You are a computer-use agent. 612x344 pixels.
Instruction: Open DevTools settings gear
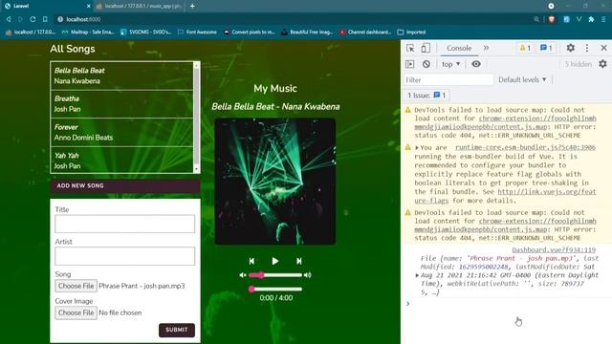[x=570, y=48]
